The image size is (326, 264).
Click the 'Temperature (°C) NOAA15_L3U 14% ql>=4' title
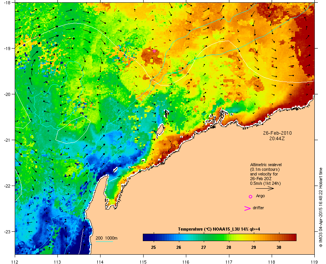click(x=219, y=229)
